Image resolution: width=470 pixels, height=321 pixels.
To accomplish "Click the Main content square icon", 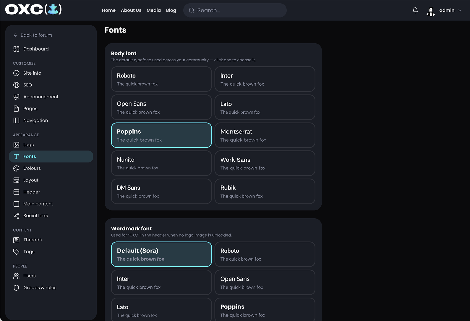I will 16,204.
